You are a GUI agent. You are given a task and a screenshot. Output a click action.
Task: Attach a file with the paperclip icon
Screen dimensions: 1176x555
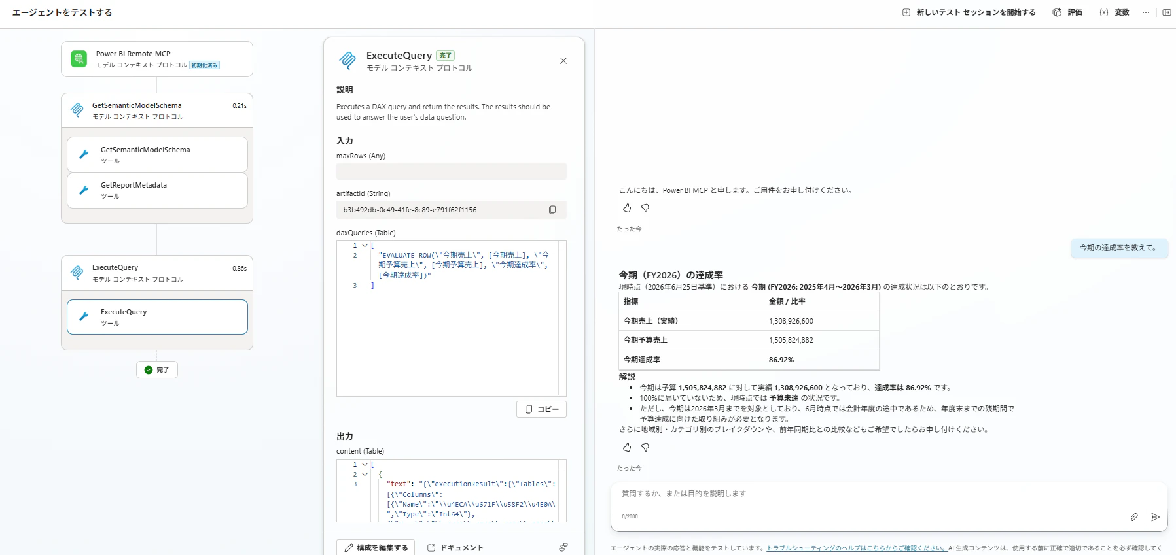(x=1134, y=517)
